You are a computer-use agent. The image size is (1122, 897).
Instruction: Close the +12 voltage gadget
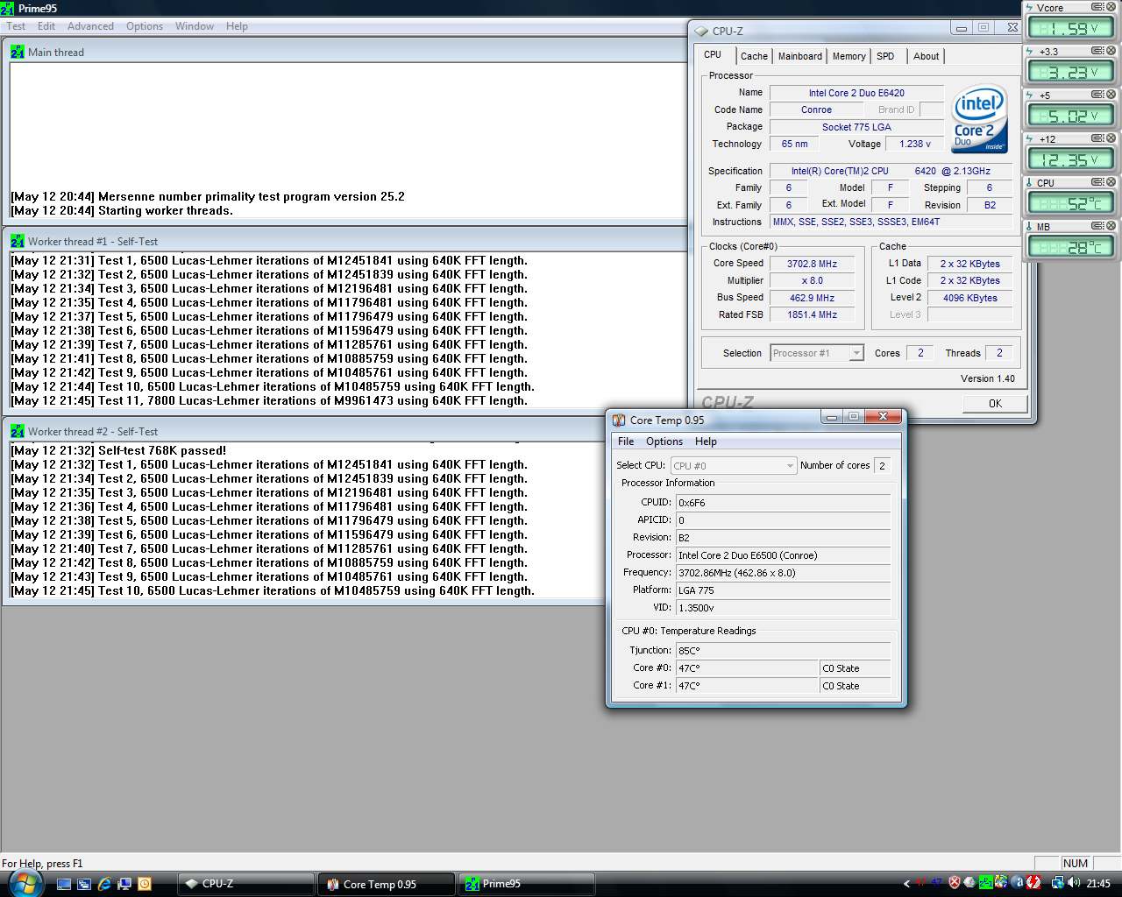coord(1111,138)
